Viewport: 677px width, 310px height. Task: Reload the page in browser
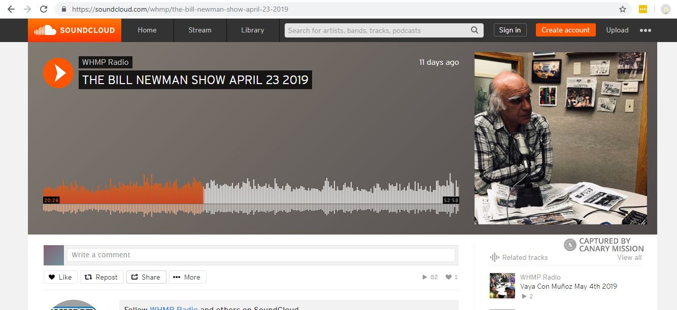[44, 9]
